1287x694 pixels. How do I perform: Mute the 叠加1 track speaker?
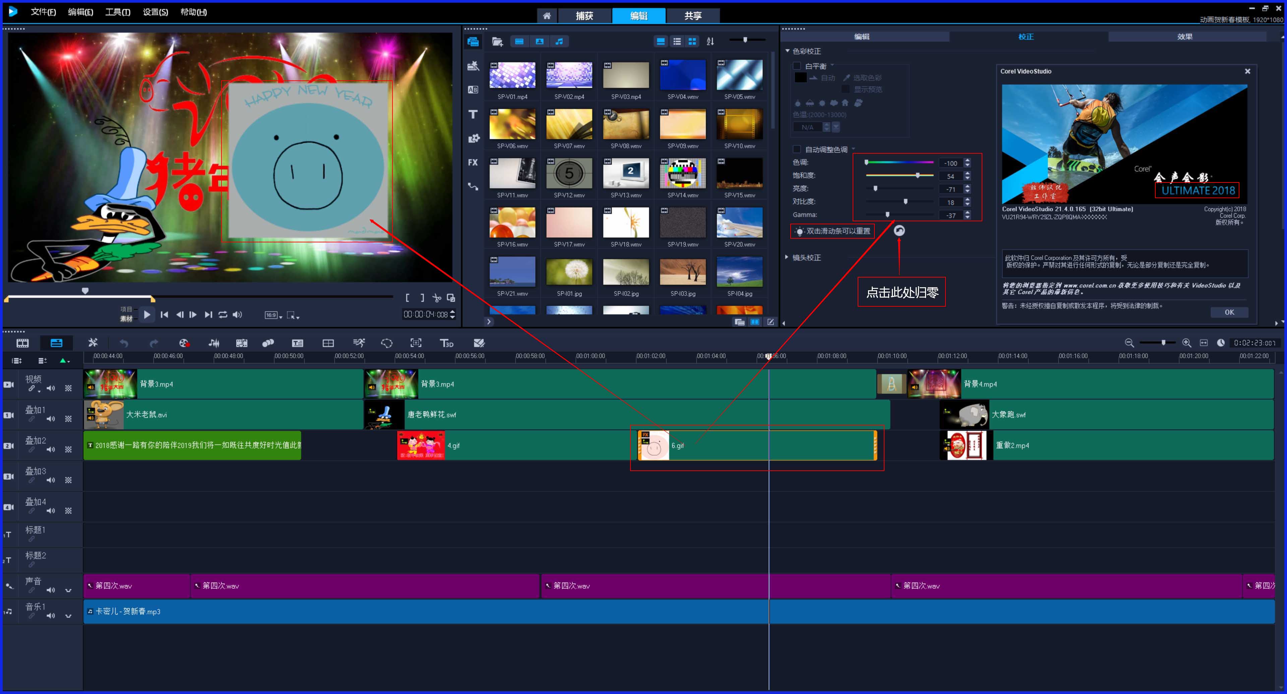(51, 418)
